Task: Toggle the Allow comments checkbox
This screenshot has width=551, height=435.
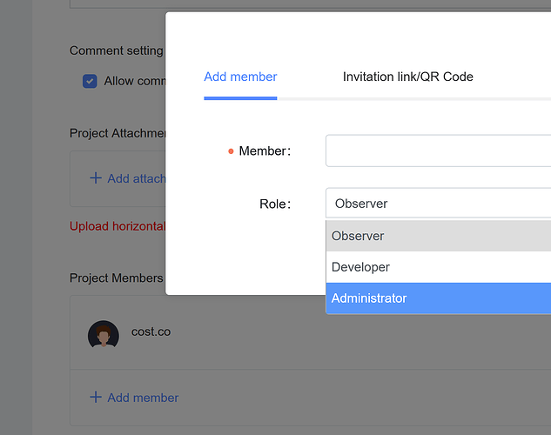Action: [x=90, y=81]
